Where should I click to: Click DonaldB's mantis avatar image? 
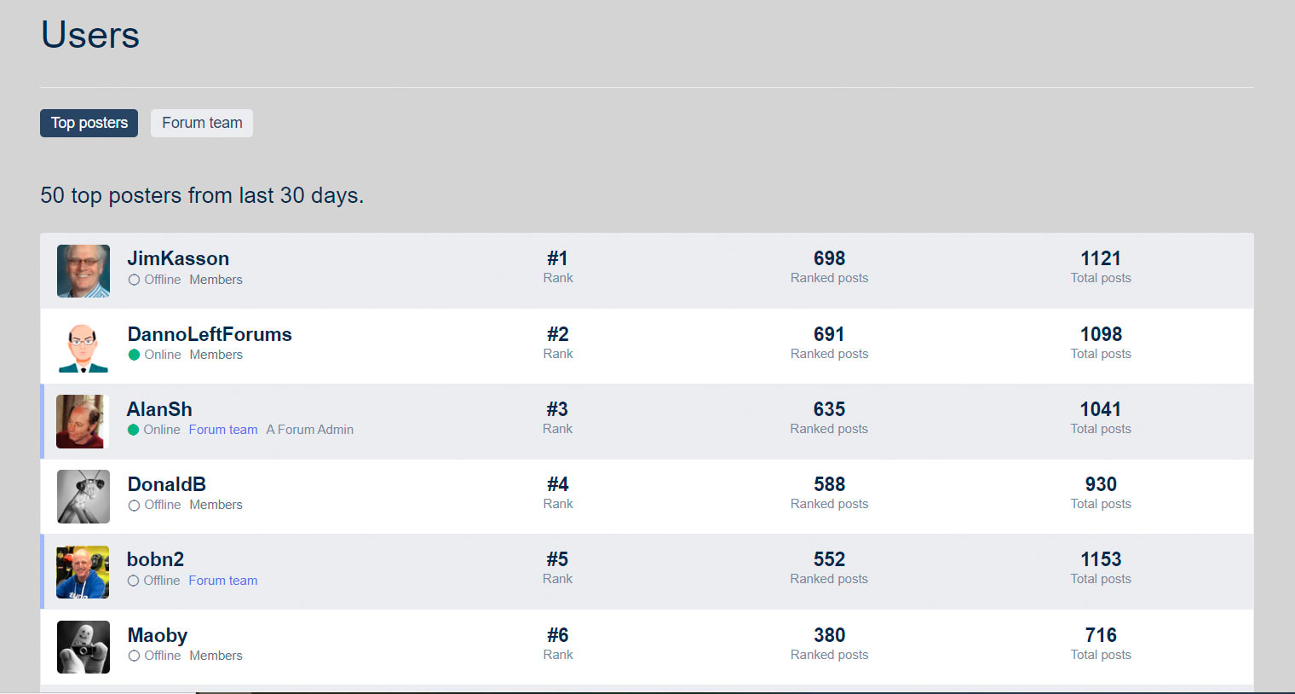pyautogui.click(x=83, y=497)
